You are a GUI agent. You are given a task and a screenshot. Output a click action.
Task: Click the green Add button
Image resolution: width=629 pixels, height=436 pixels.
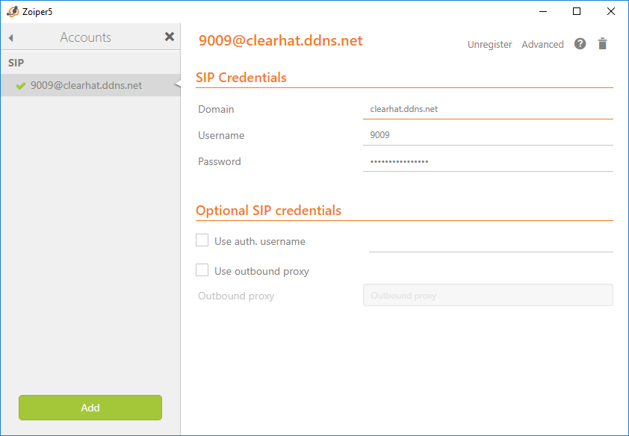[x=90, y=408]
